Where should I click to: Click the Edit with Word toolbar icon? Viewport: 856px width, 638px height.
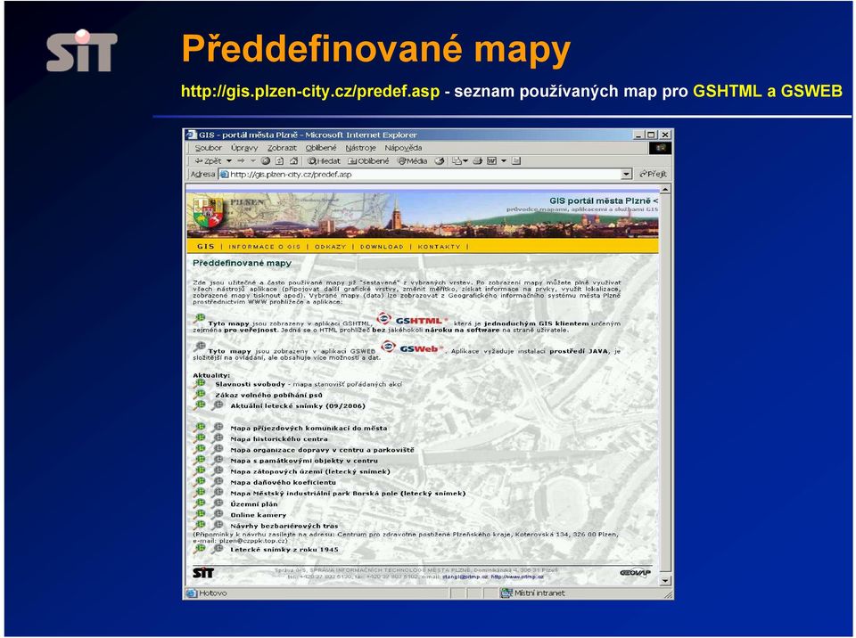tap(492, 161)
